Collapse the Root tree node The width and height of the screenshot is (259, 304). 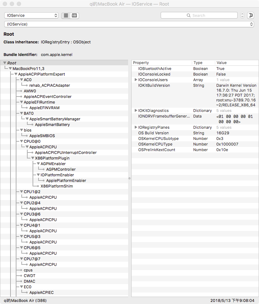tap(5, 63)
